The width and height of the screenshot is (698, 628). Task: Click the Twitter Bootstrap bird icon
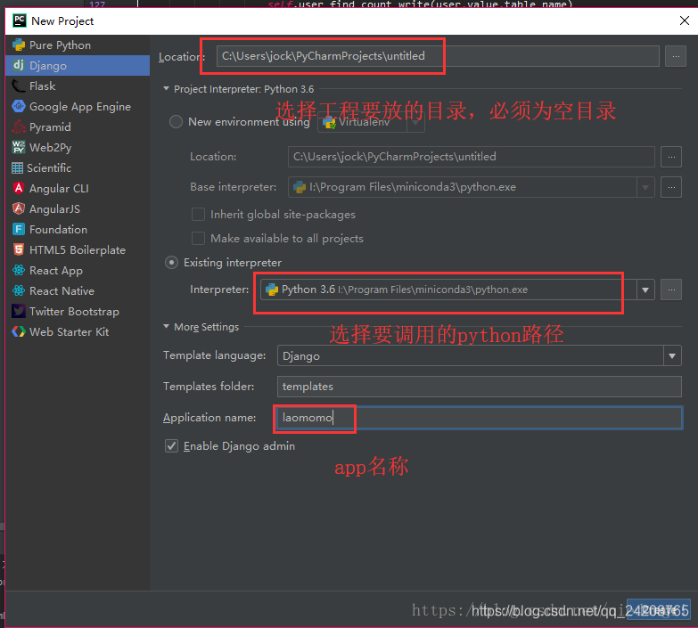(19, 311)
